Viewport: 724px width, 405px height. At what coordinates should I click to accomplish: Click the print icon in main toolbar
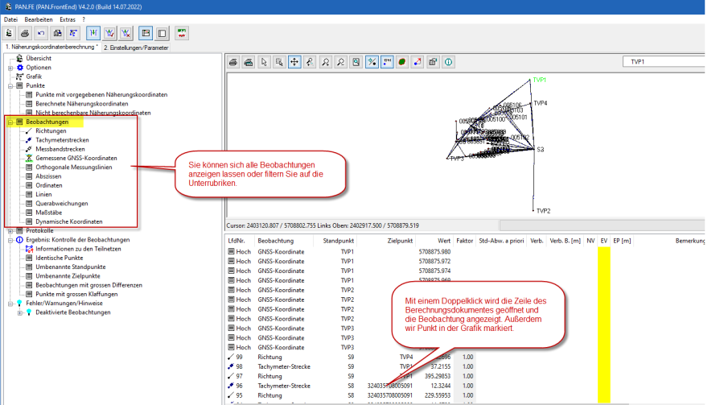click(25, 33)
